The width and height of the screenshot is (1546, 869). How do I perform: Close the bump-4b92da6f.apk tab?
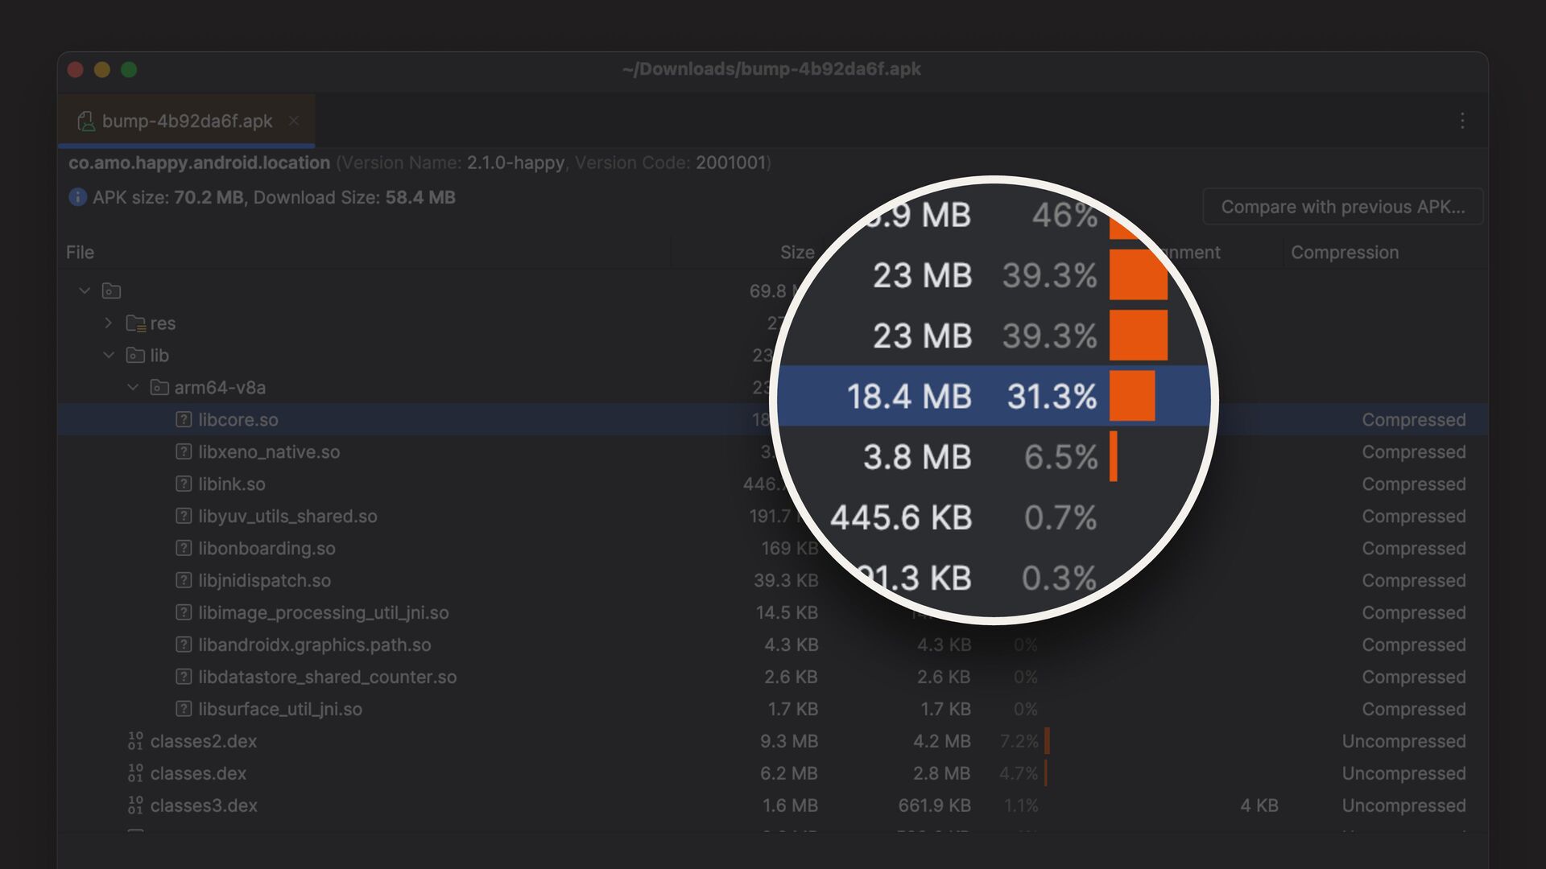294,121
